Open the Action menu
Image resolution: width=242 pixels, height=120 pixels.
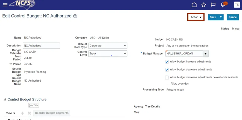tap(196, 17)
